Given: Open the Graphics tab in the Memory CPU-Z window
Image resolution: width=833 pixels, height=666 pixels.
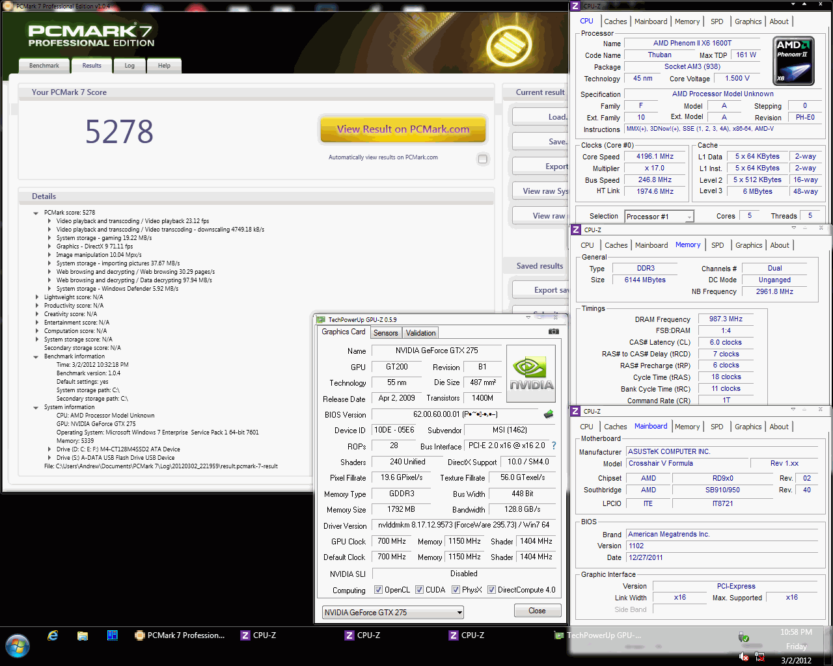Looking at the screenshot, I should click(749, 245).
